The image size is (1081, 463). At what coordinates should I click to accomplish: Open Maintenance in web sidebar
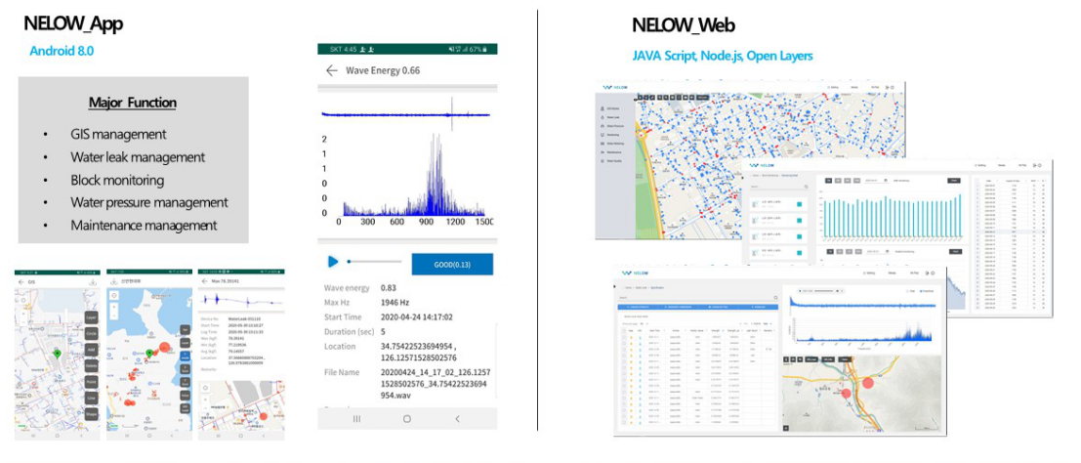coord(614,151)
